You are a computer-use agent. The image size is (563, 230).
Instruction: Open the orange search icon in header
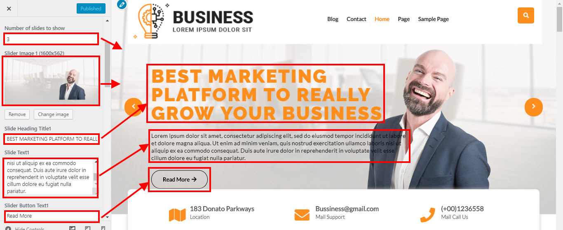525,16
